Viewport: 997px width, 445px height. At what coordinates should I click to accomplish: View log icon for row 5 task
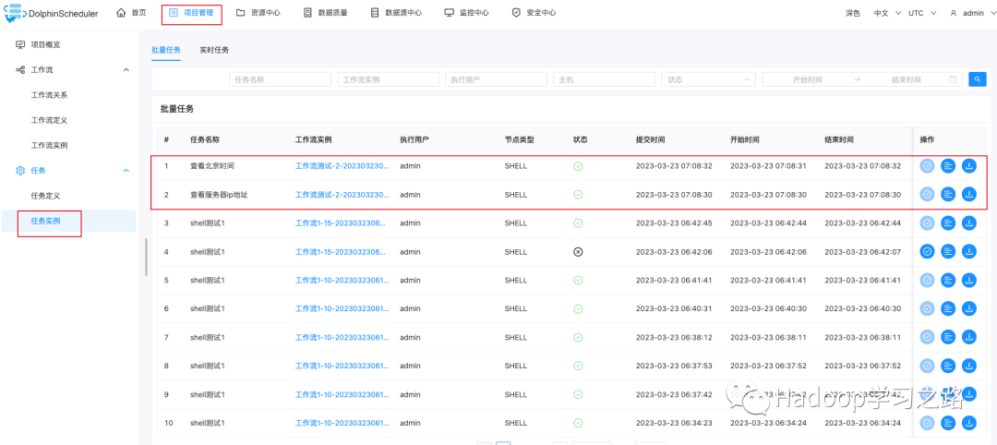(948, 280)
